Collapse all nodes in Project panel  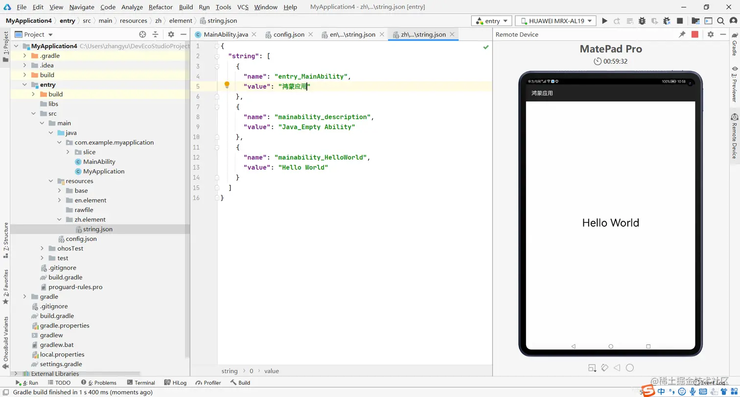tap(155, 34)
